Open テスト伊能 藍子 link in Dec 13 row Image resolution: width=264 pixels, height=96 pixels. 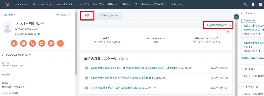[x=99, y=88]
